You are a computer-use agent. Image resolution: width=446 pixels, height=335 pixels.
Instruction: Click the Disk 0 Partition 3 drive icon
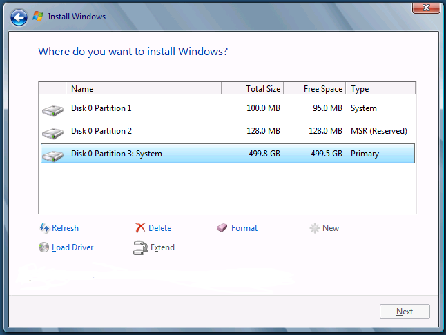point(52,155)
